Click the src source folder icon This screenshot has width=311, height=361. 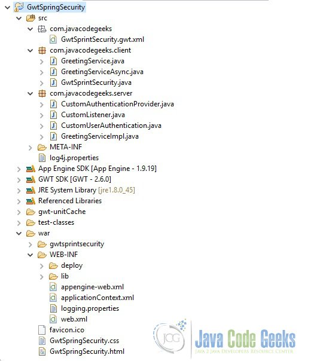pos(31,18)
